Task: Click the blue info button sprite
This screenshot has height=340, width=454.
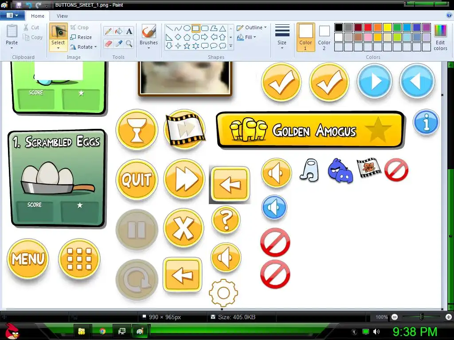Action: tap(426, 122)
